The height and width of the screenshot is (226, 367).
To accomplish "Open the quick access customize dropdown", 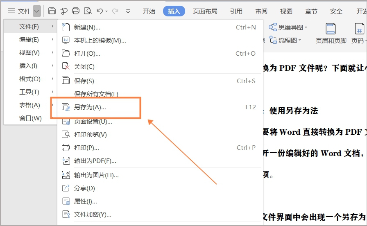I will [128, 11].
